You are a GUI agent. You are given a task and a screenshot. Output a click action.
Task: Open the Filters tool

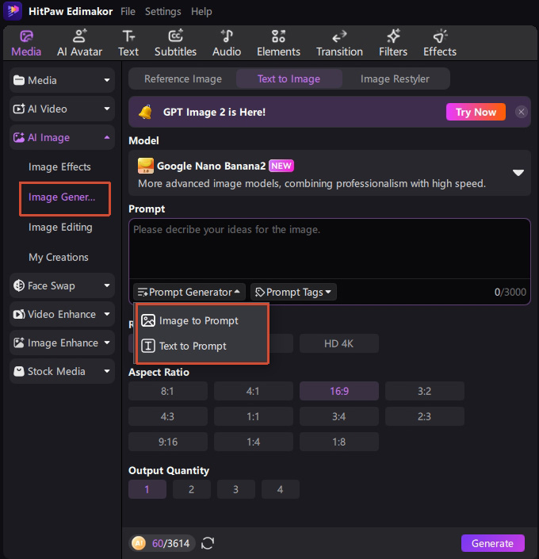tap(393, 44)
